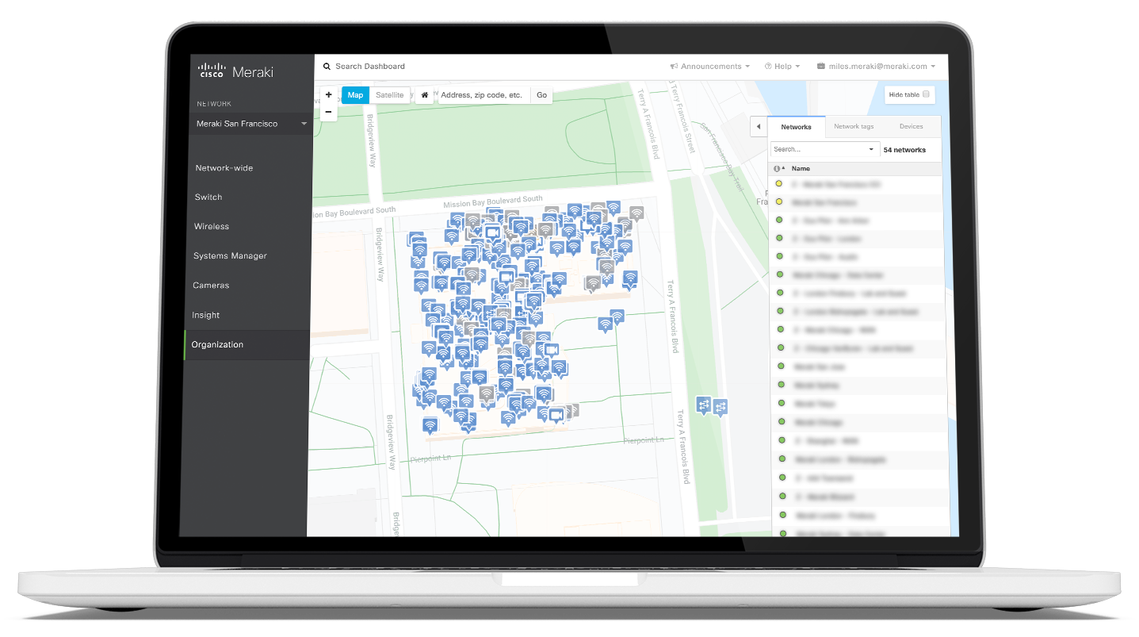The image size is (1139, 637).
Task: Collapse the table panel with arrow
Action: 758,127
